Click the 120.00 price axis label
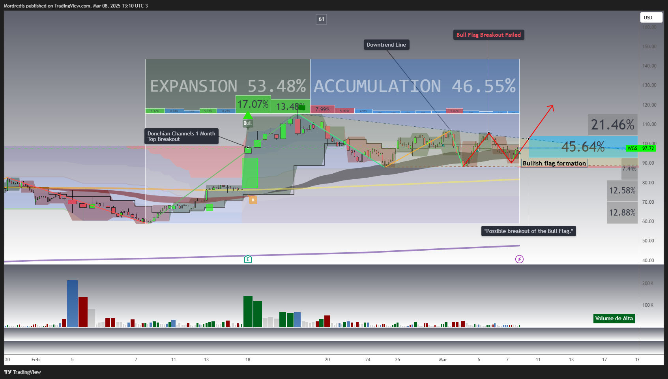 tap(649, 105)
